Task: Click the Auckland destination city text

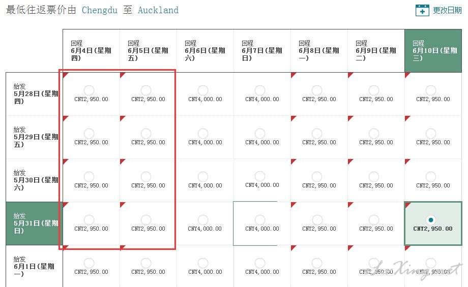Action: 158,10
